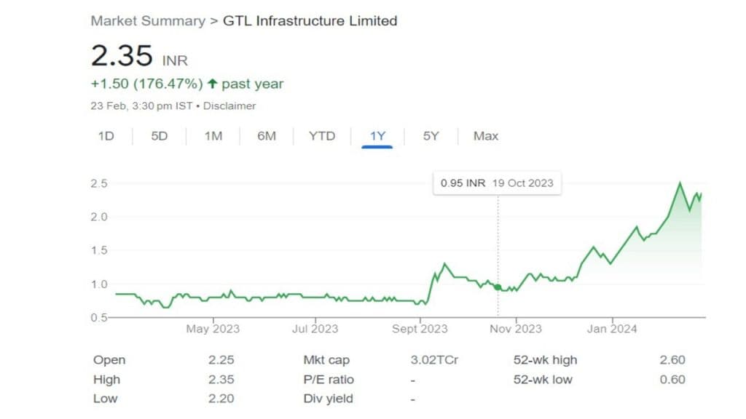Click the data point marker on chart
The image size is (746, 419).
click(x=498, y=287)
